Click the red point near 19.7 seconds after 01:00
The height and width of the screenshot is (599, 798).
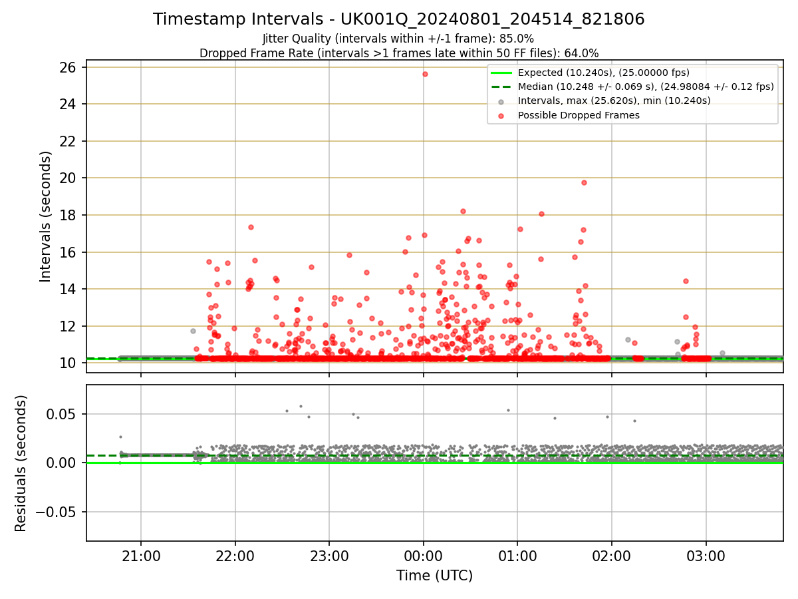click(584, 182)
